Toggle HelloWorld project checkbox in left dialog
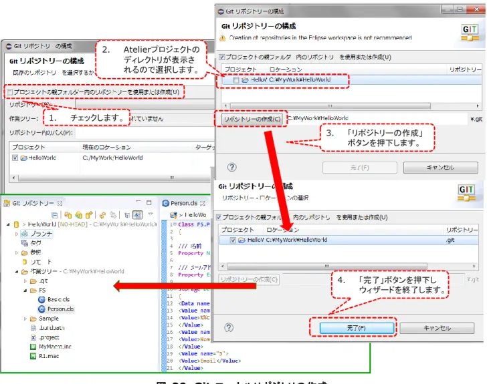The image size is (487, 384). (x=15, y=158)
